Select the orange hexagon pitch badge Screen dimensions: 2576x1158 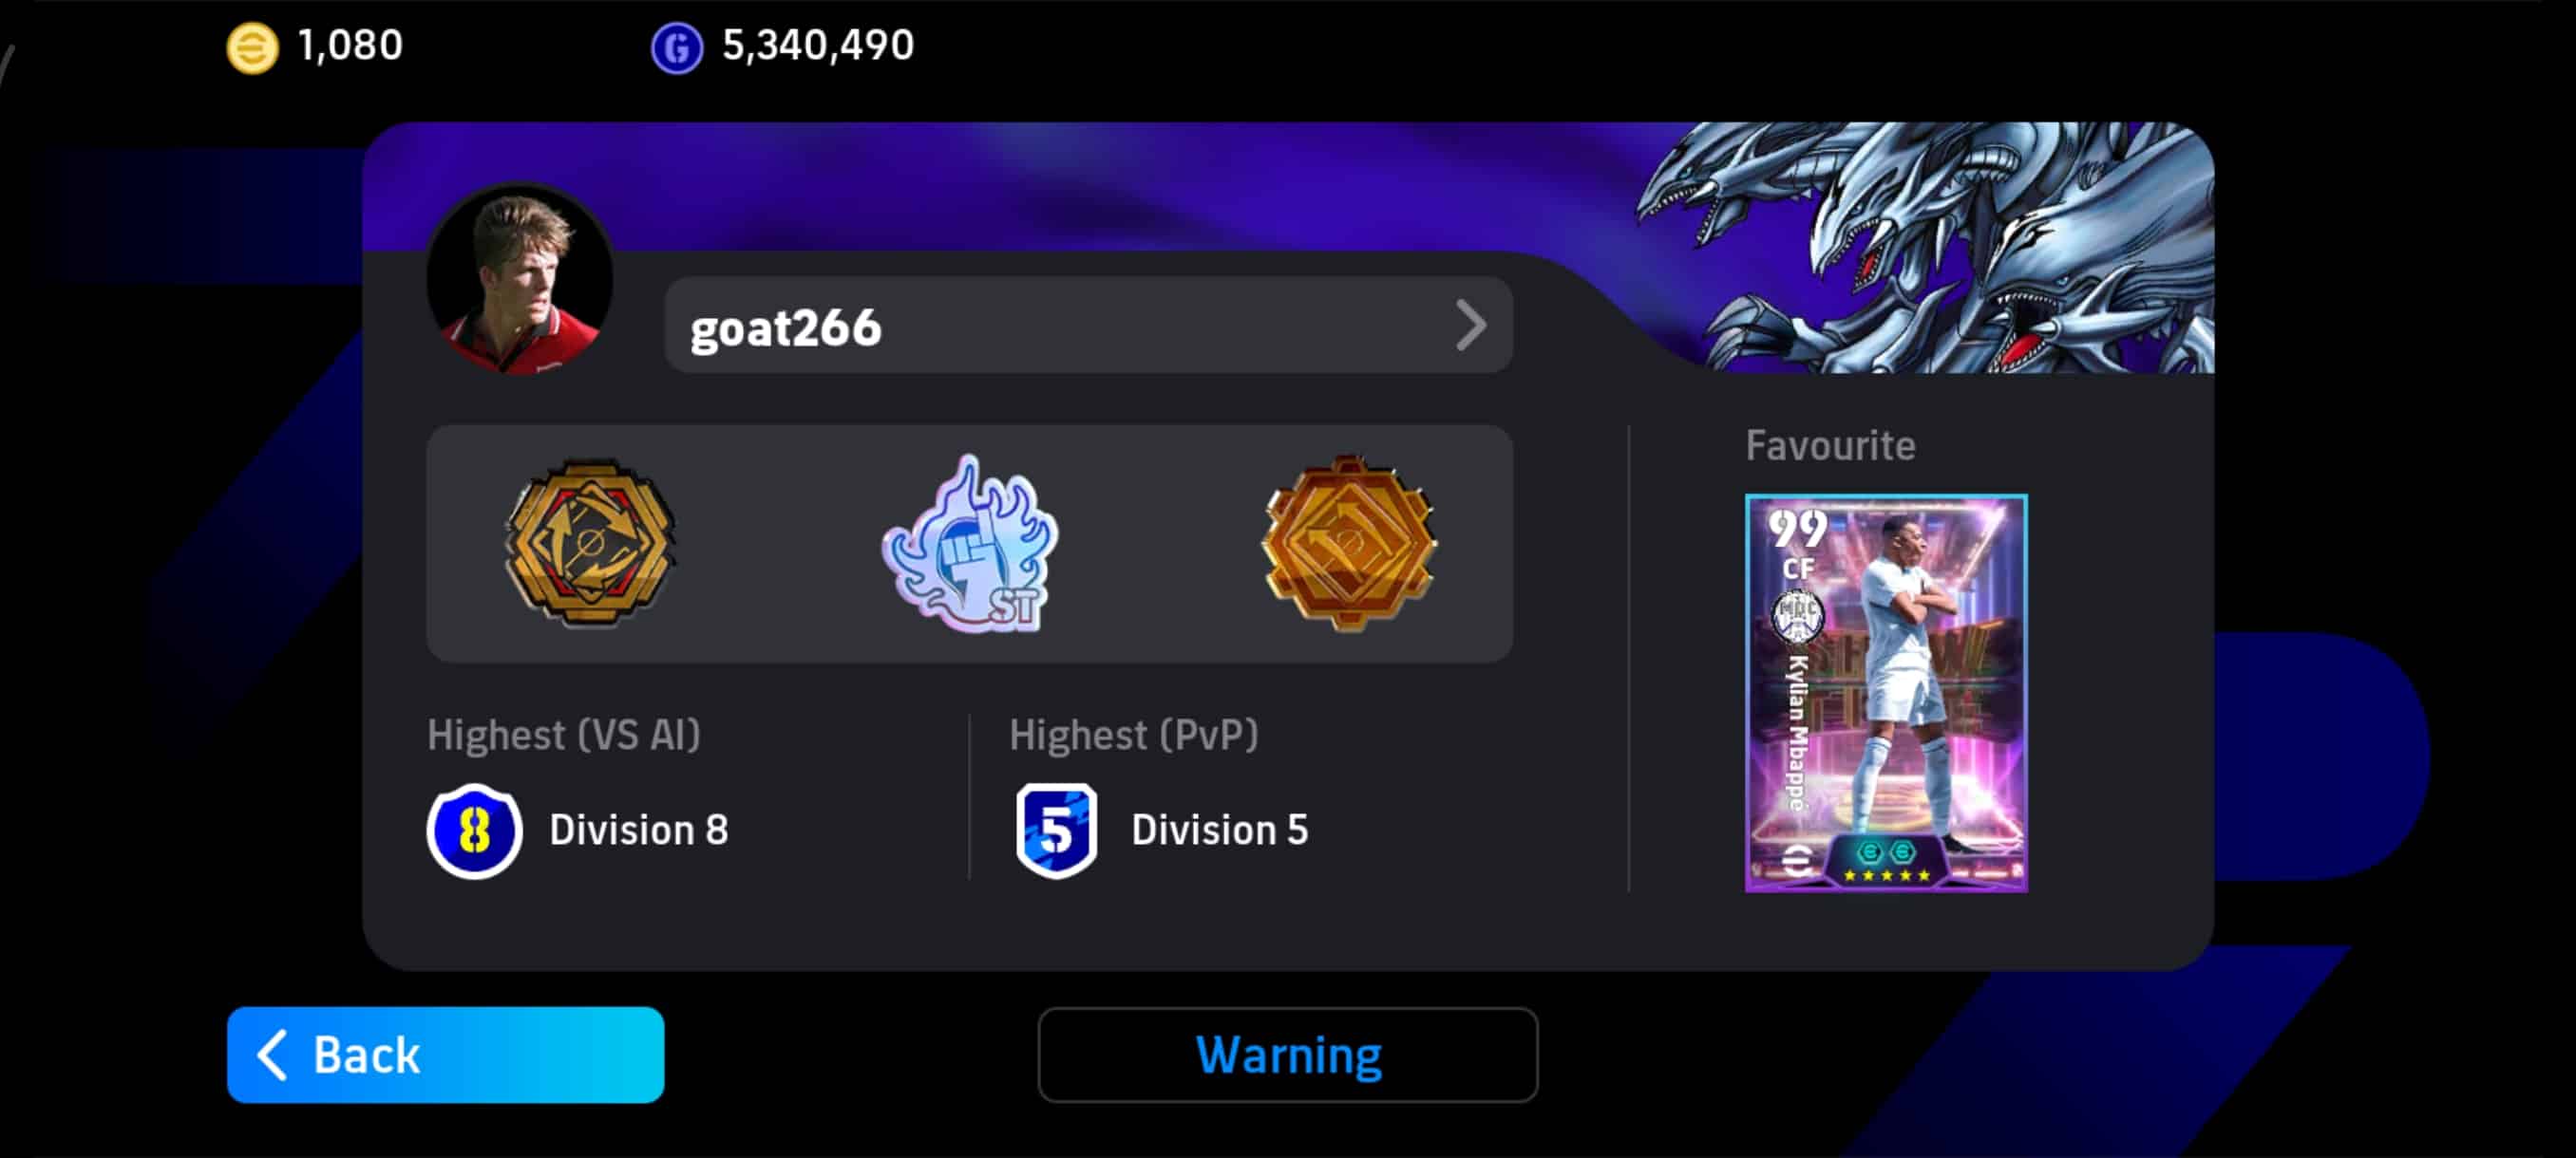1349,544
